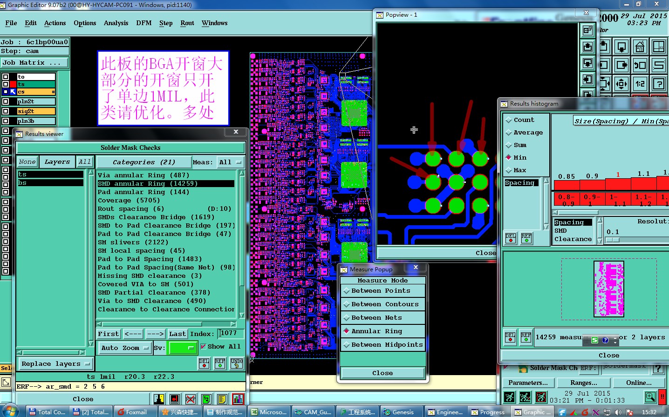Click the pan arrows icon in toolbar
Screen dimensions: 669x417
coord(621,84)
